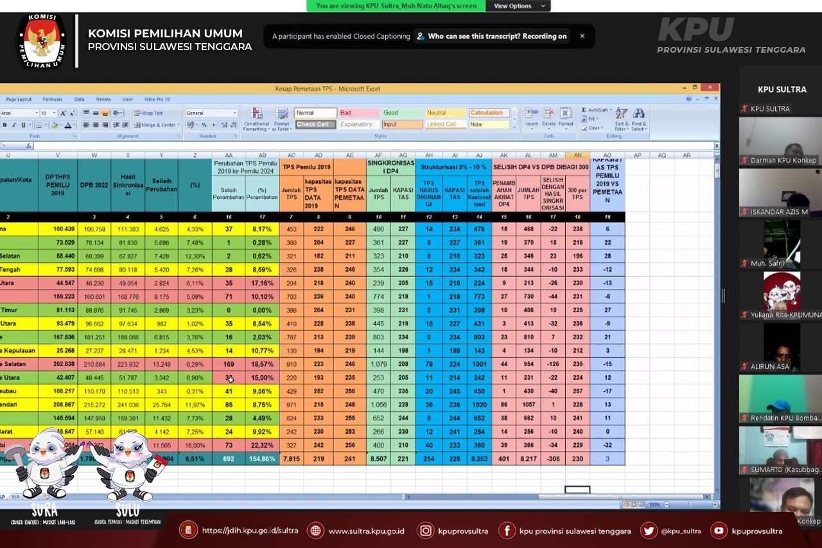Image resolution: width=822 pixels, height=548 pixels.
Task: Open the General number format dropdown
Action: pyautogui.click(x=234, y=113)
